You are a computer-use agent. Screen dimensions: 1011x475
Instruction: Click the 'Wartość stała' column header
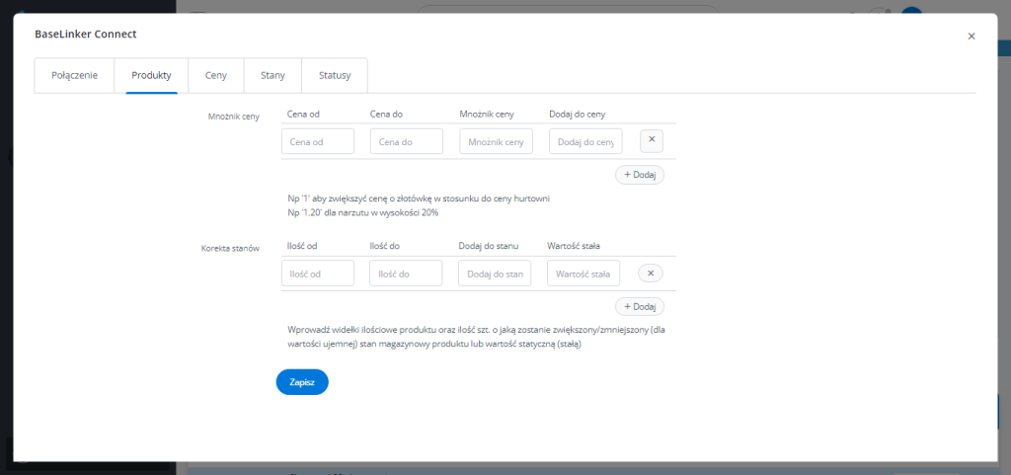click(575, 246)
